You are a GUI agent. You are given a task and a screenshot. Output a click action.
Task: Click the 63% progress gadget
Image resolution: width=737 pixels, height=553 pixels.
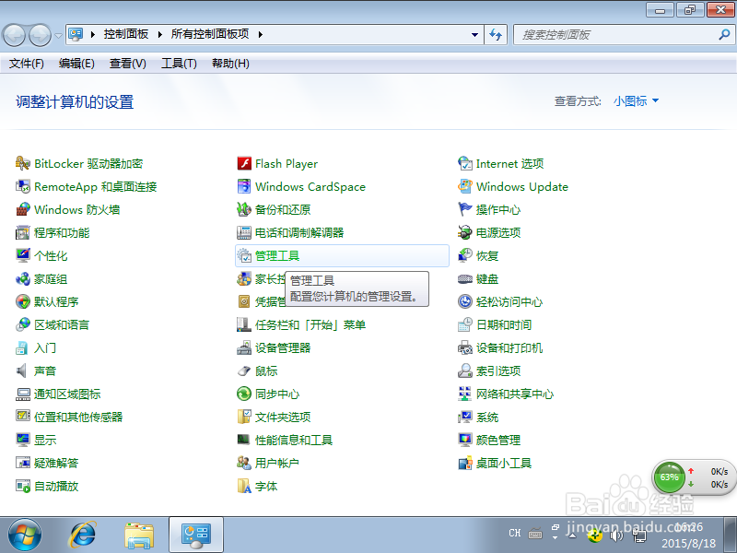point(671,477)
